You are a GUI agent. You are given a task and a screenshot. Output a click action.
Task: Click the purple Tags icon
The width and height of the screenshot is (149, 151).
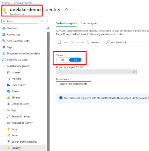[4, 47]
